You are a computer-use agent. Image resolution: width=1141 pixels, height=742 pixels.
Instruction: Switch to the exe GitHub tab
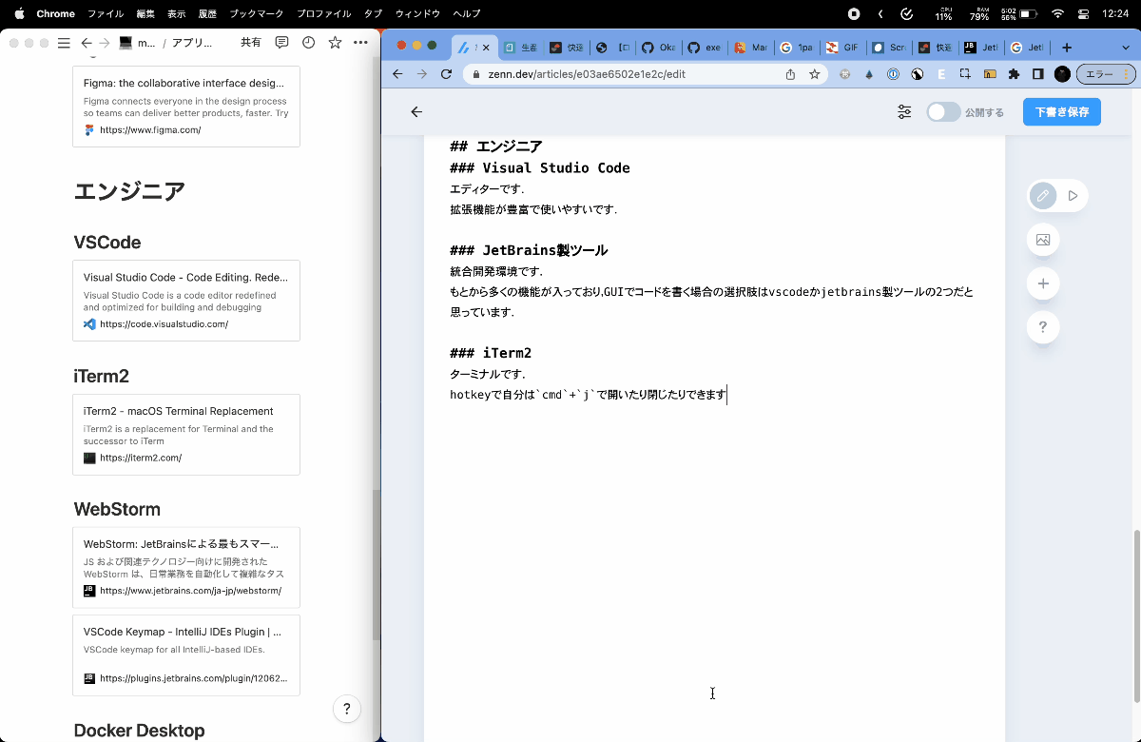(x=706, y=48)
